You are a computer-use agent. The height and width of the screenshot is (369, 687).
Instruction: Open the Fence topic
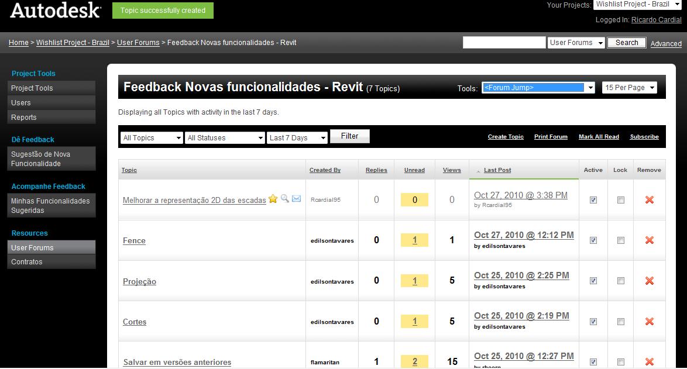coord(134,240)
